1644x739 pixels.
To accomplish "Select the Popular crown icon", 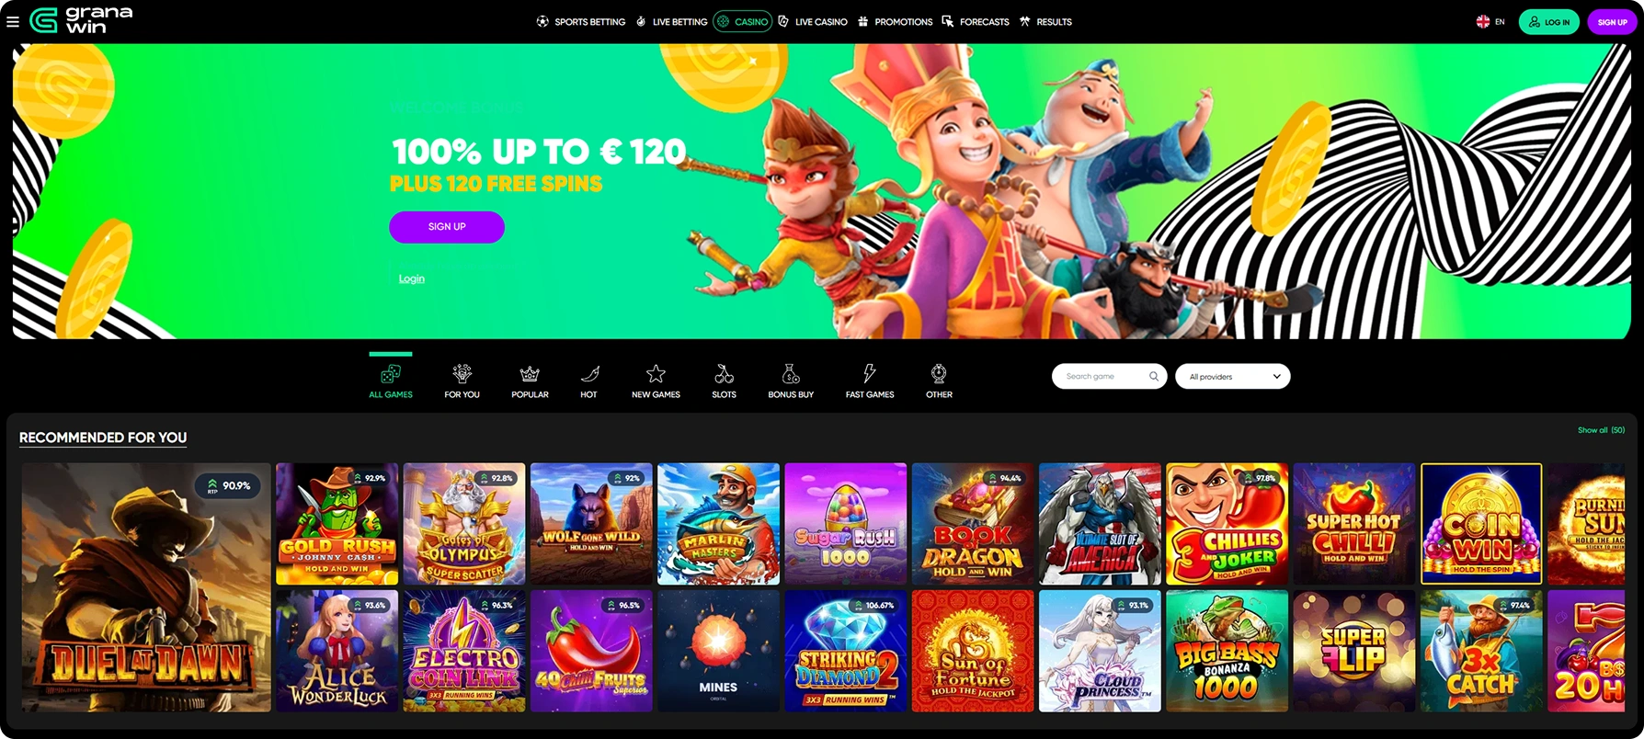I will click(530, 373).
